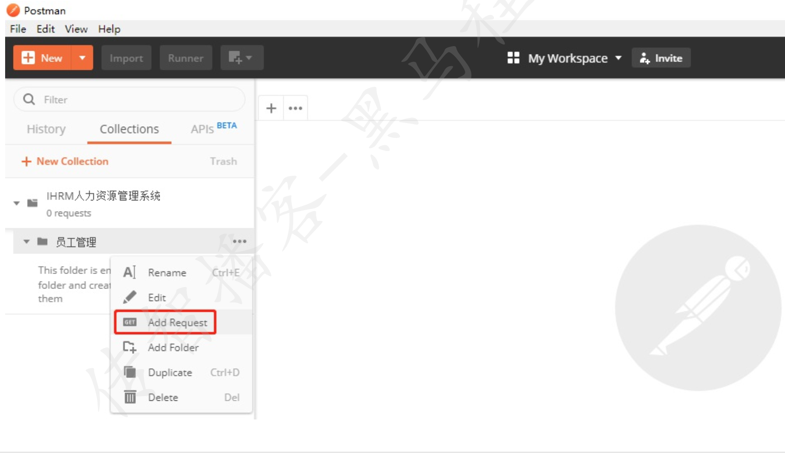This screenshot has width=785, height=453.
Task: Choose Add Folder from the context menu
Action: tap(181, 347)
